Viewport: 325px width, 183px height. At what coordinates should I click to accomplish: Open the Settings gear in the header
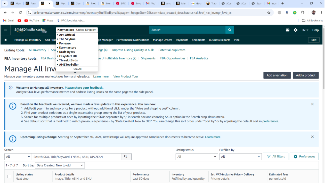tap(296, 30)
